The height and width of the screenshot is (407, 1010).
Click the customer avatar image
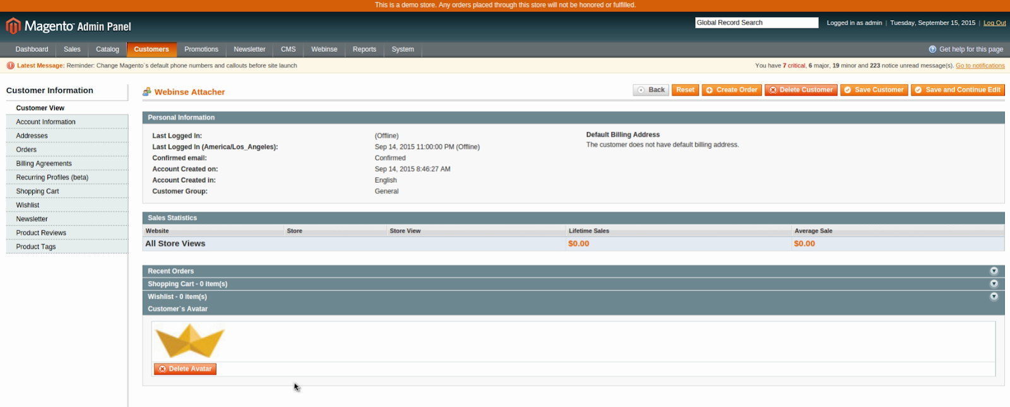coord(190,341)
